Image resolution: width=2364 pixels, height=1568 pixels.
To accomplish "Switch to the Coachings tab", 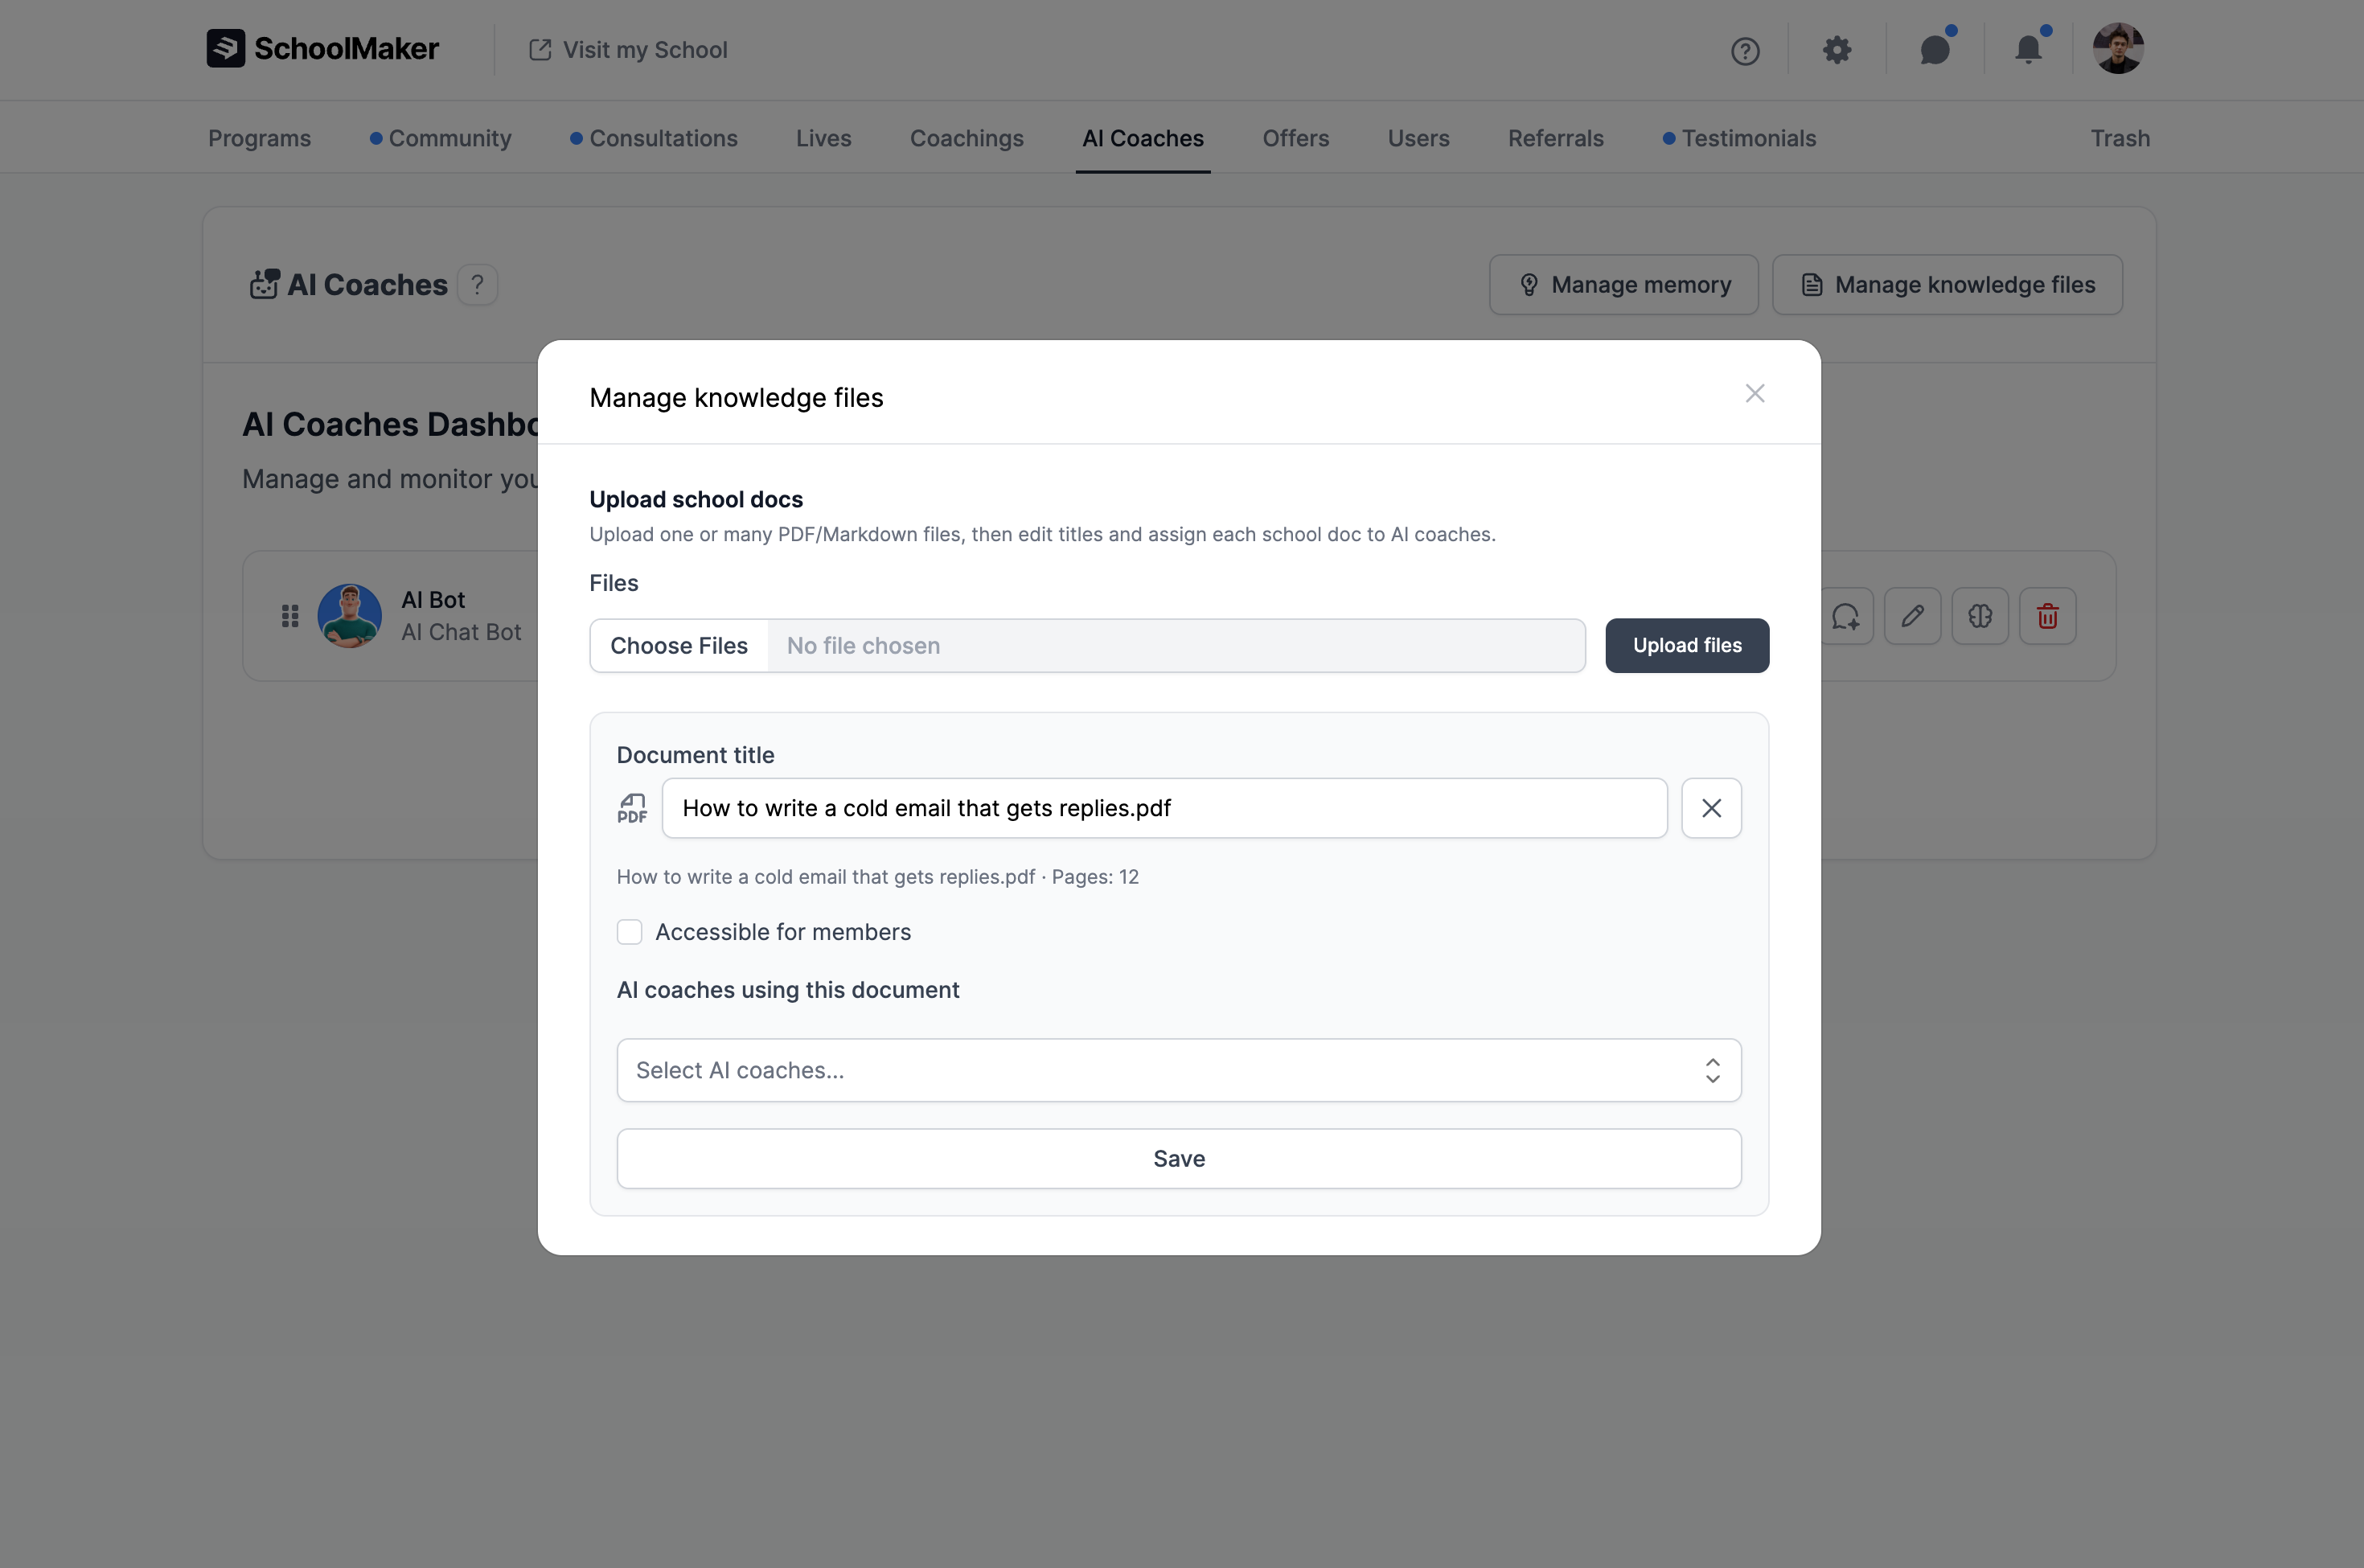I will 966,138.
